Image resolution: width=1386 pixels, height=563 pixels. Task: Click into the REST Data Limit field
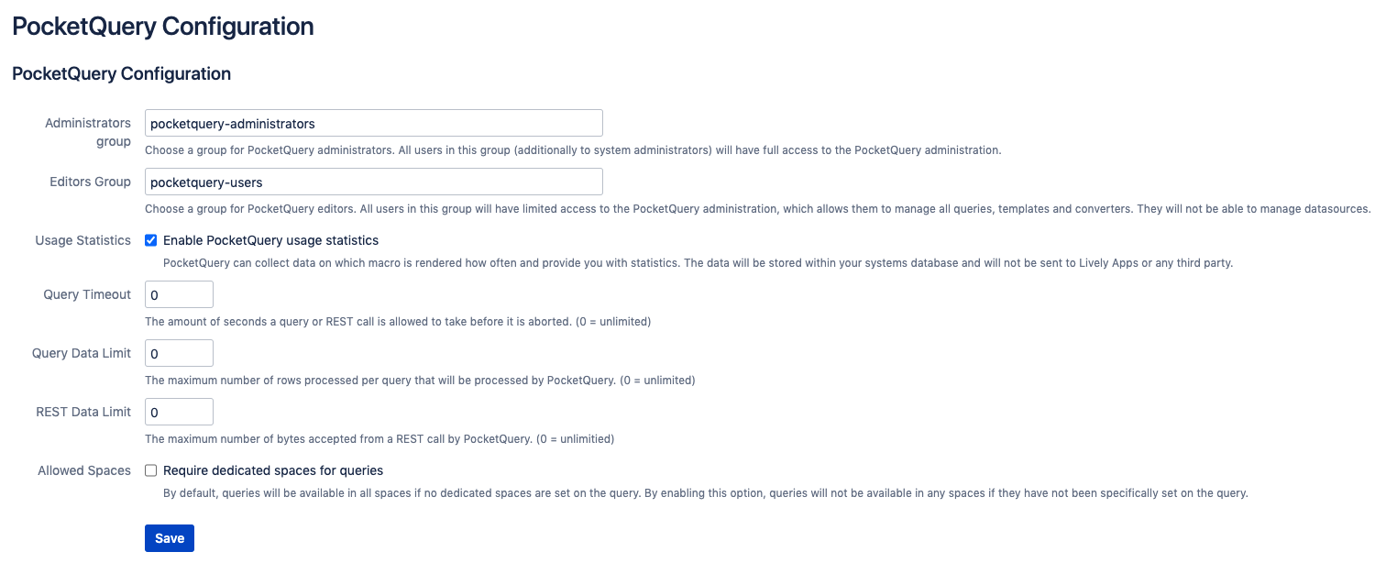tap(179, 412)
